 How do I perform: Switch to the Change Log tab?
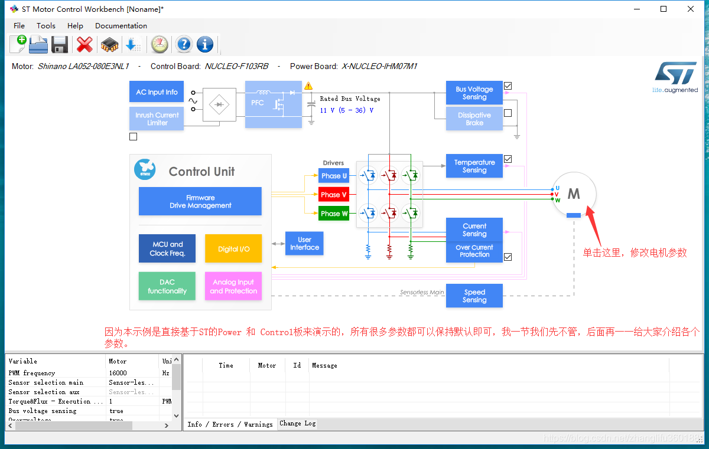tap(297, 424)
